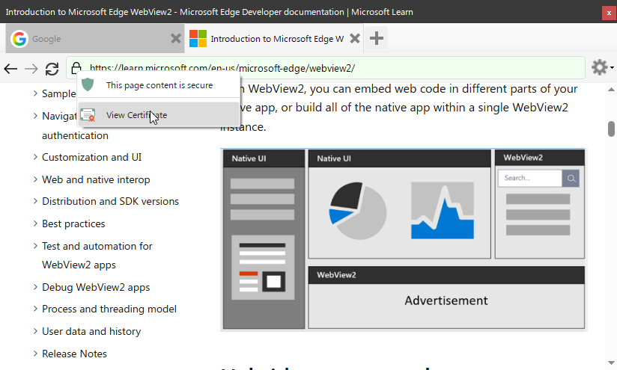Image resolution: width=617 pixels, height=370 pixels.
Task: Click the padlock security icon
Action: click(x=74, y=68)
